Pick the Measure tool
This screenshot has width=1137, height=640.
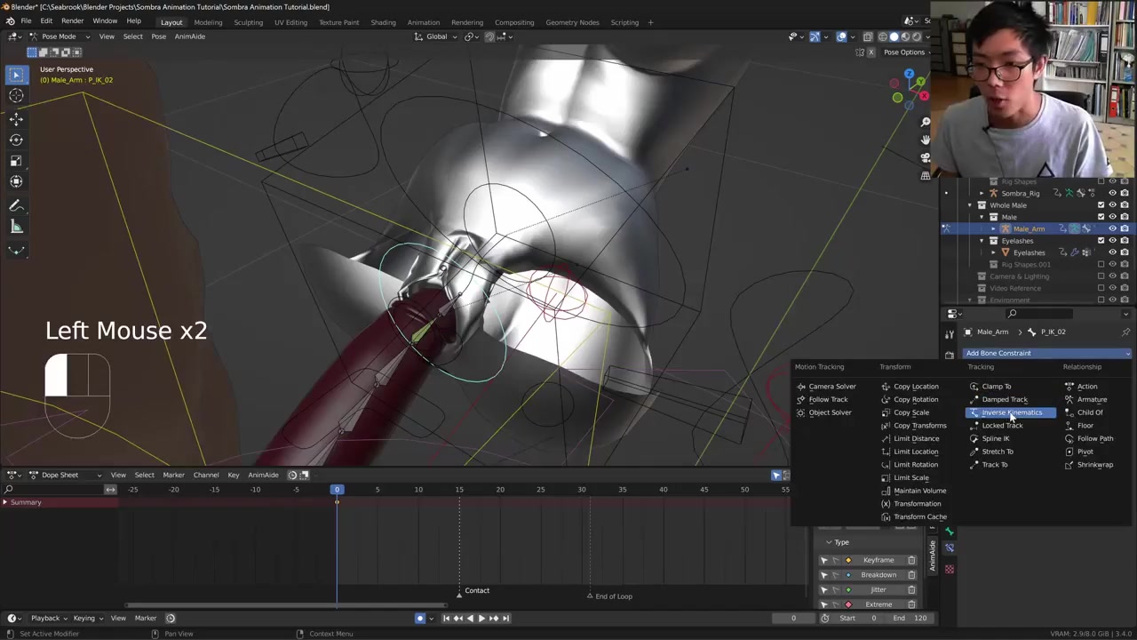[x=16, y=228]
